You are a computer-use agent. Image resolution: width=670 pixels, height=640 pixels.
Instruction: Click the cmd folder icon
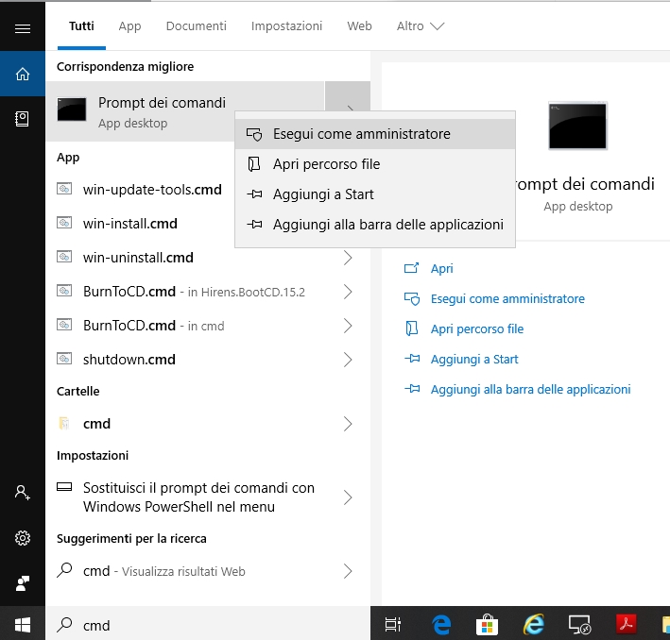coord(64,423)
